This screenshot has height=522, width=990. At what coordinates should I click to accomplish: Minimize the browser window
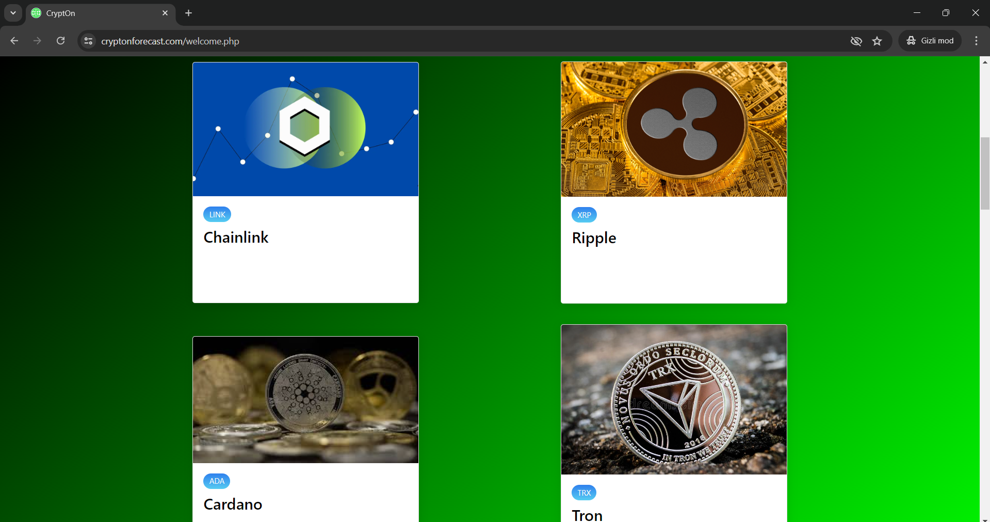tap(917, 13)
